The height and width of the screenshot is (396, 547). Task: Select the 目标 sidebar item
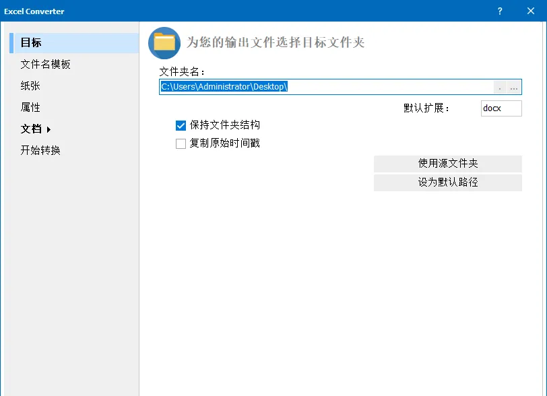point(74,43)
